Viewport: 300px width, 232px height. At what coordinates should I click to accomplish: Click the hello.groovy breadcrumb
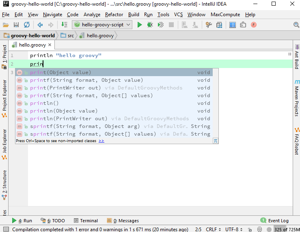click(97, 36)
